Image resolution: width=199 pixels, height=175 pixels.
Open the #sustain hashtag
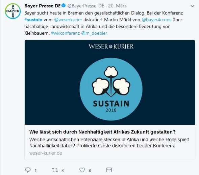click(x=33, y=20)
